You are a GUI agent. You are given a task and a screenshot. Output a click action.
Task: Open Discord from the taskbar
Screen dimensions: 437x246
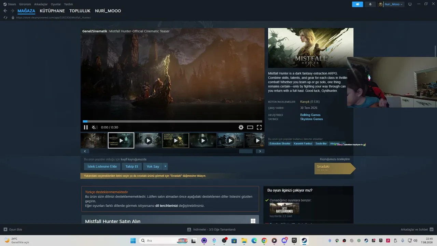click(284, 241)
